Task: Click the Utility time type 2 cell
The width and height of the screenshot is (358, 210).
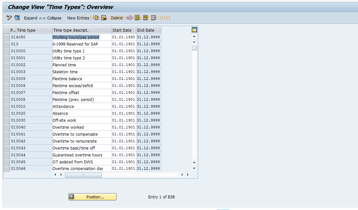Action: [x=82, y=58]
